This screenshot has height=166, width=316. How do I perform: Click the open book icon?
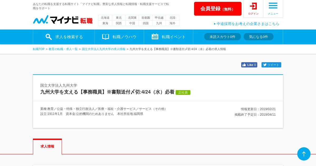pos(106,37)
